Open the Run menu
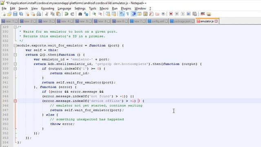This screenshot has width=261, height=147. (115, 9)
